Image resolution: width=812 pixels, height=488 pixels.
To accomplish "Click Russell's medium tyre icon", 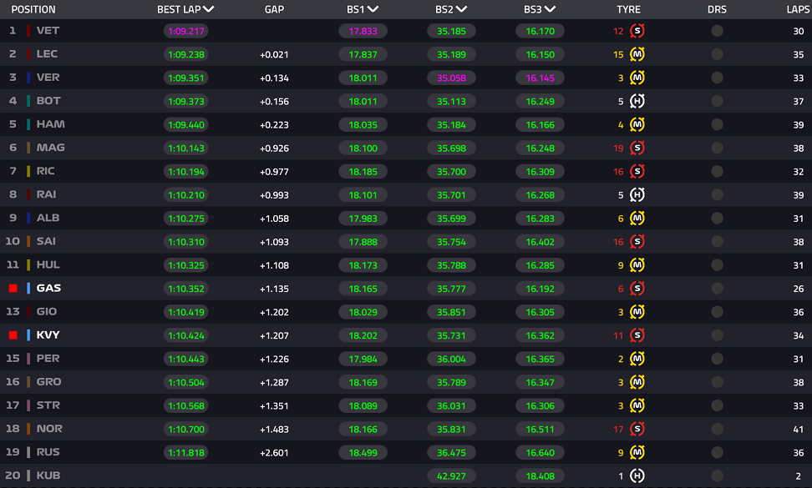I will click(x=637, y=452).
